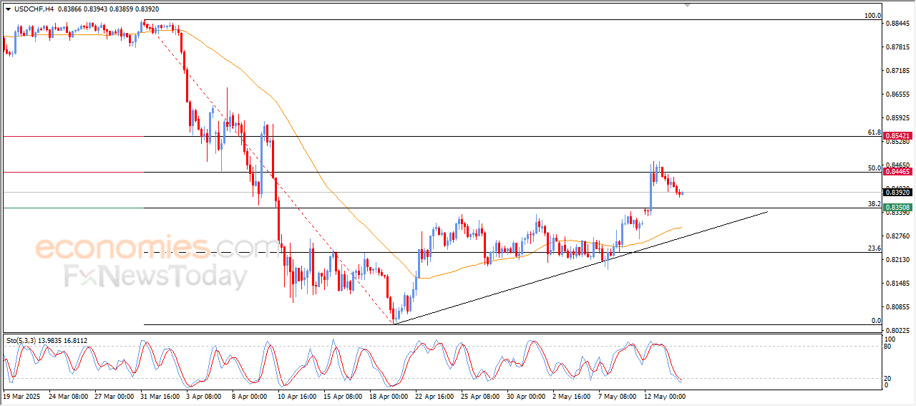This screenshot has height=406, width=916.
Task: Click the Fibonacci 61.8 level label
Action: [874, 132]
